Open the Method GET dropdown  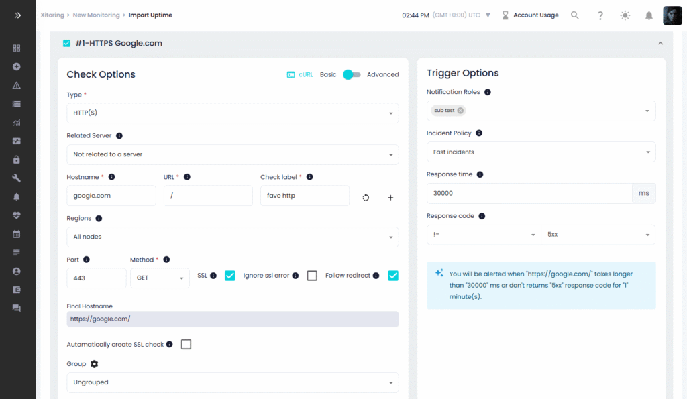(x=160, y=278)
